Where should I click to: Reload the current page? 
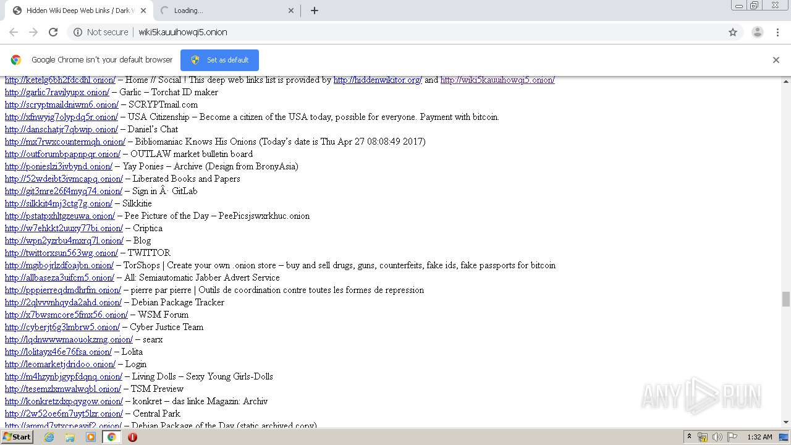pyautogui.click(x=53, y=32)
